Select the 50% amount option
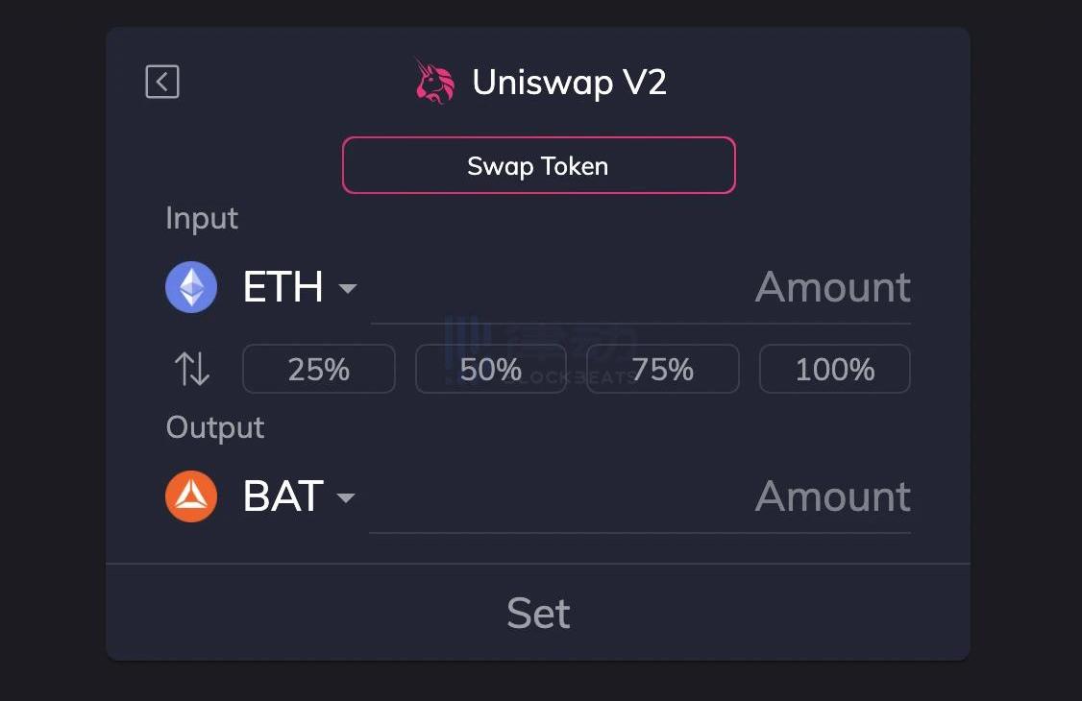Screen dimensions: 1082x701 pyautogui.click(x=491, y=369)
